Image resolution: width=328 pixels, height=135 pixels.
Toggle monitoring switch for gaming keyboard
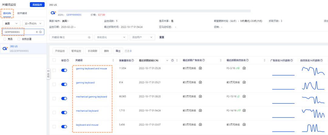point(64,84)
